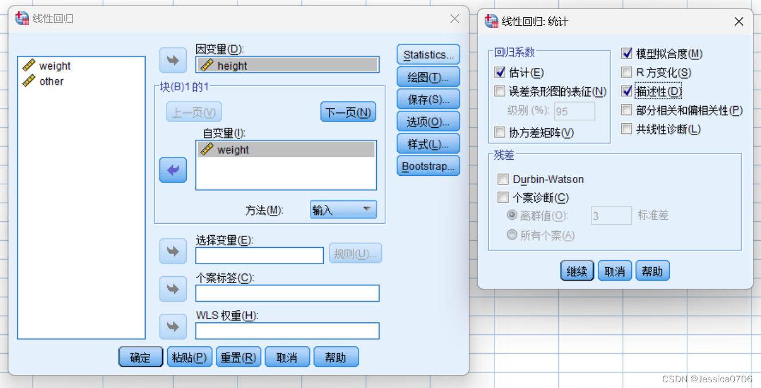Click 个案标签(C) input field

click(287, 293)
